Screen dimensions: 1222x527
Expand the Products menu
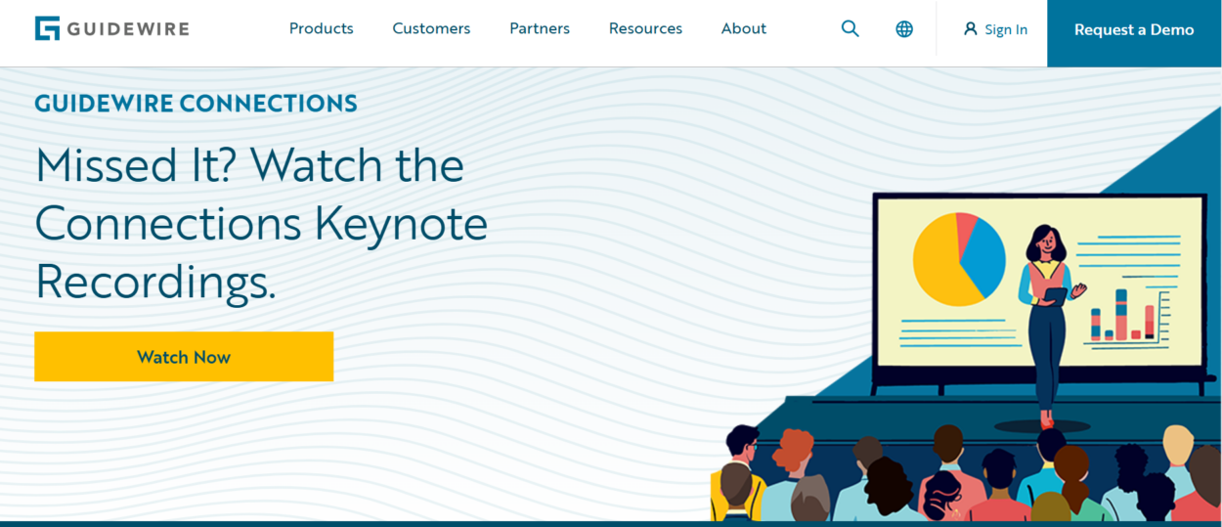tap(321, 29)
